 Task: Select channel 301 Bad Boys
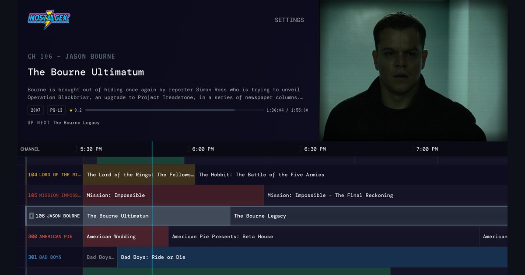[x=55, y=257]
